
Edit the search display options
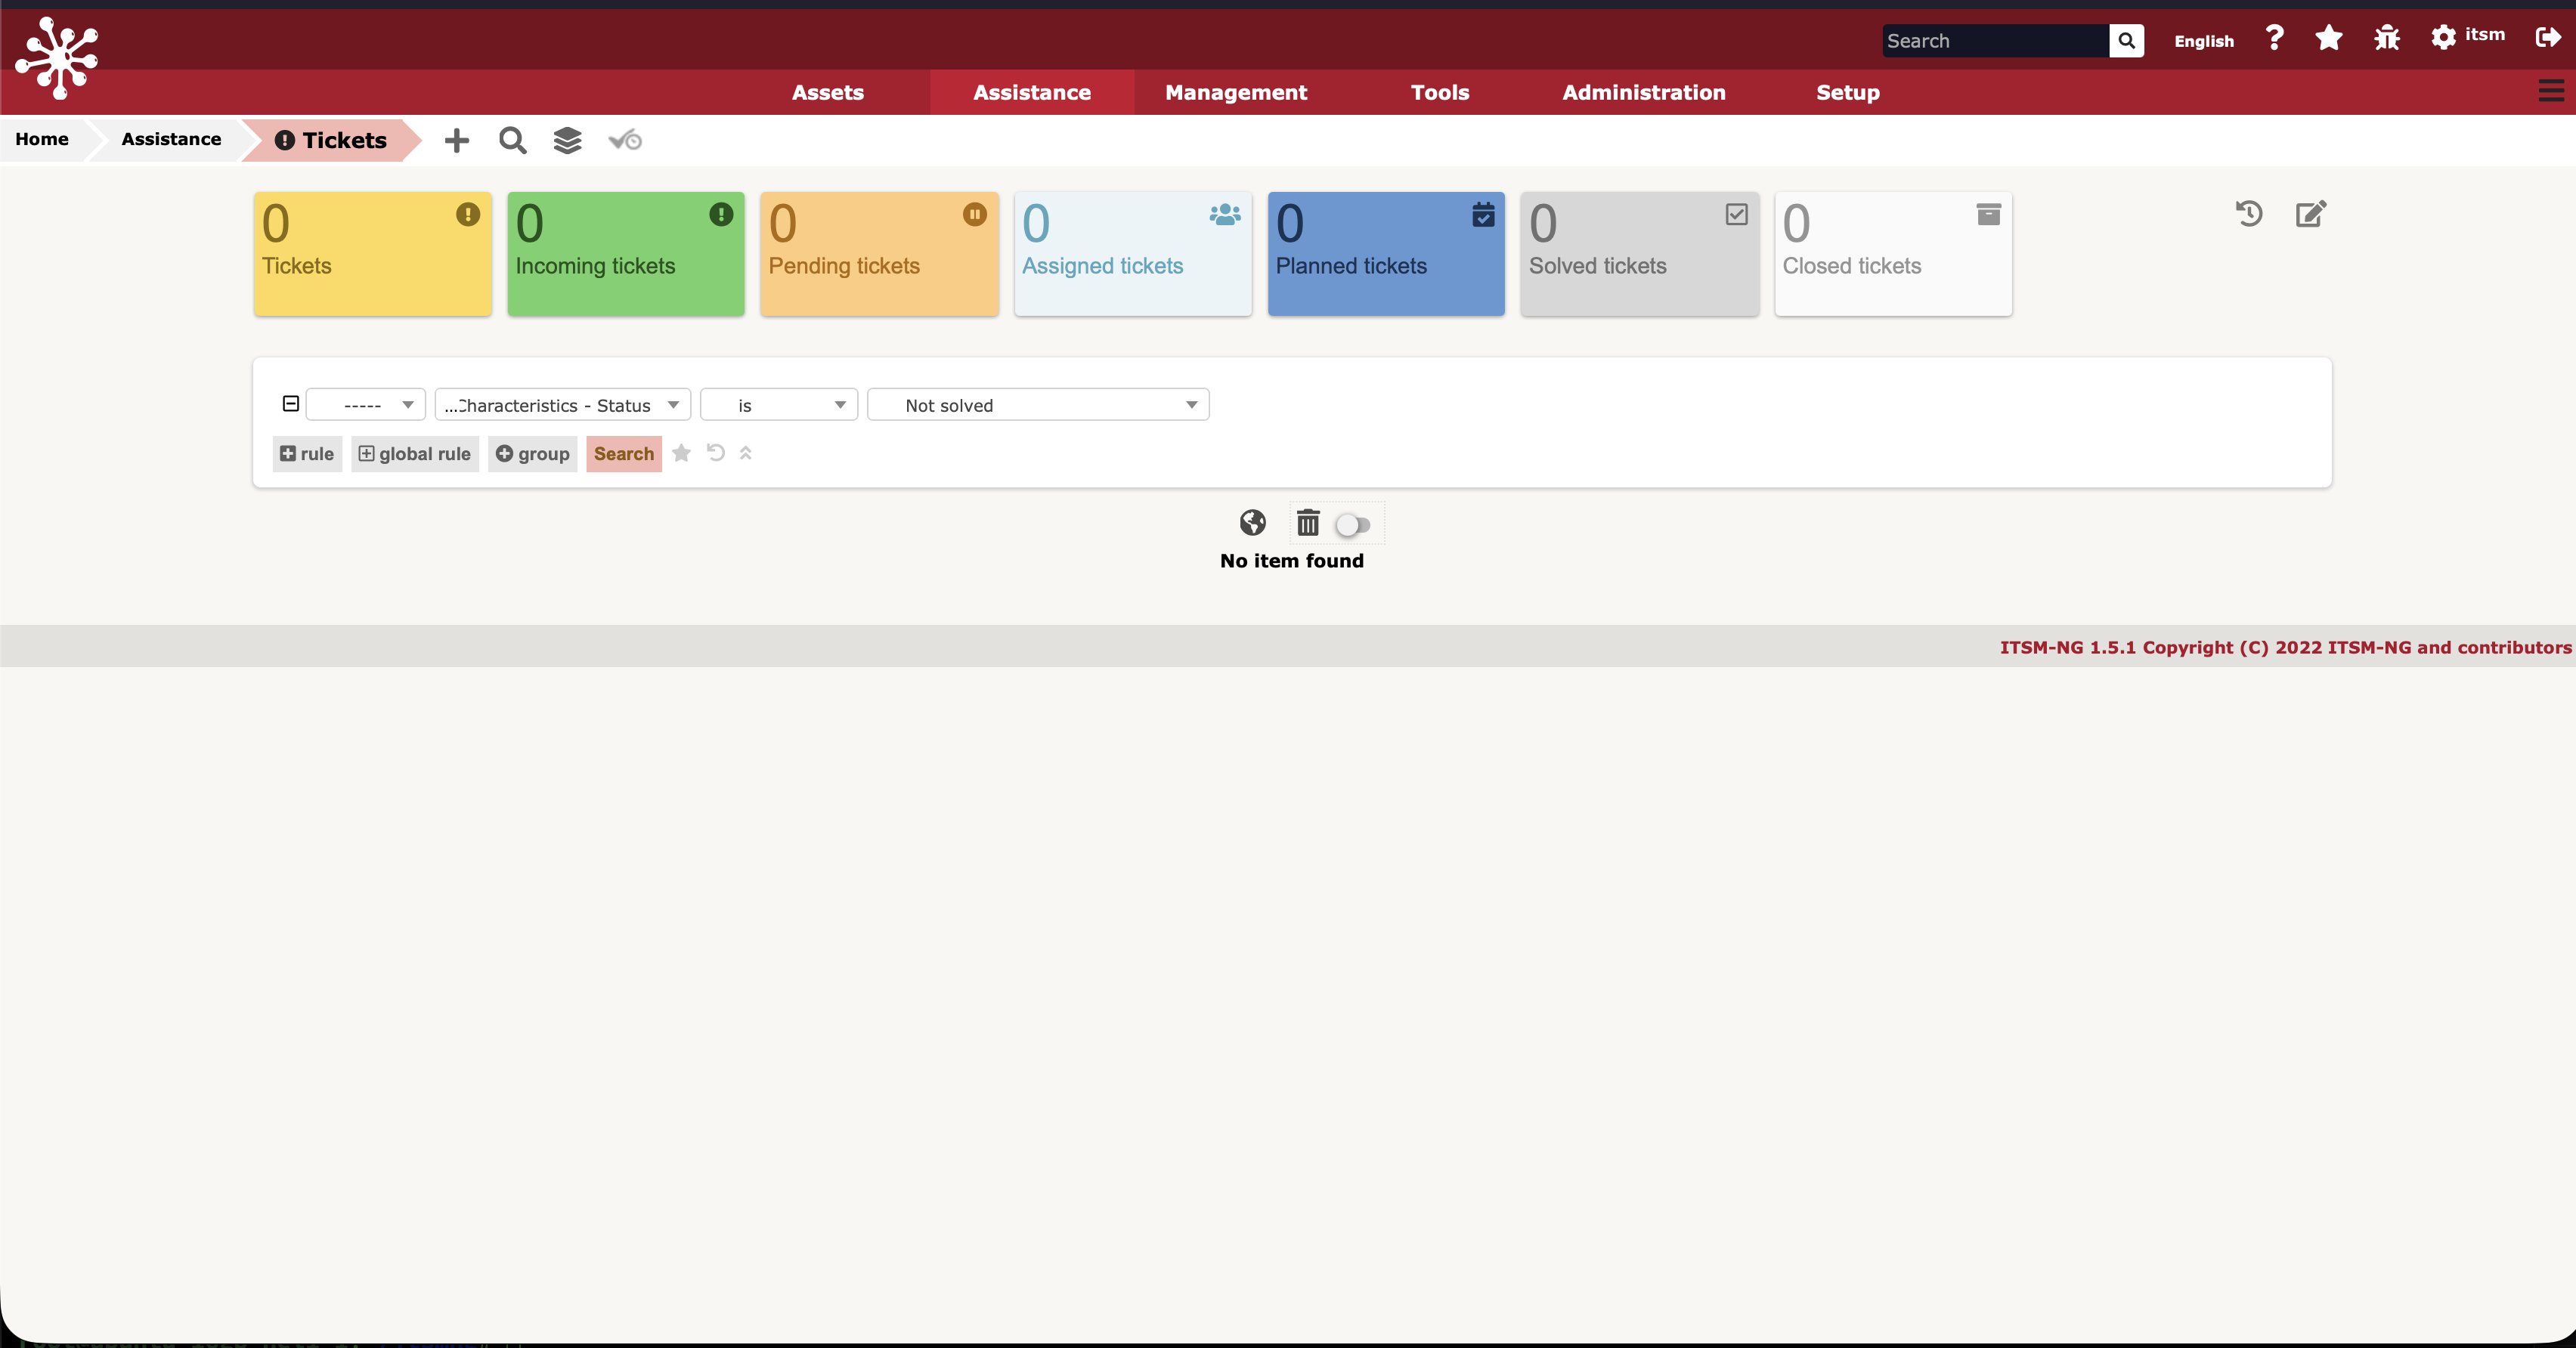(x=2310, y=214)
